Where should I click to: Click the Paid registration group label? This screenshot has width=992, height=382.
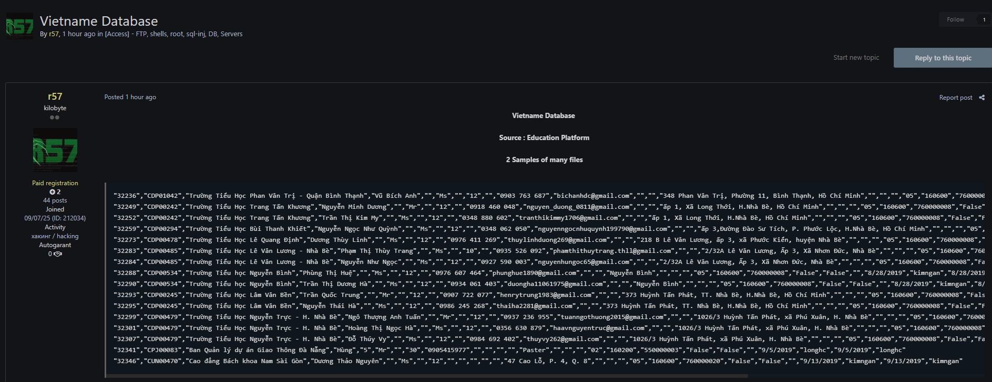pyautogui.click(x=55, y=183)
